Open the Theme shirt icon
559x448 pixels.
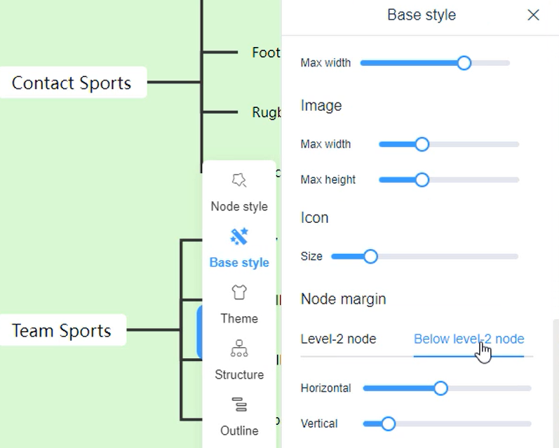click(x=239, y=292)
